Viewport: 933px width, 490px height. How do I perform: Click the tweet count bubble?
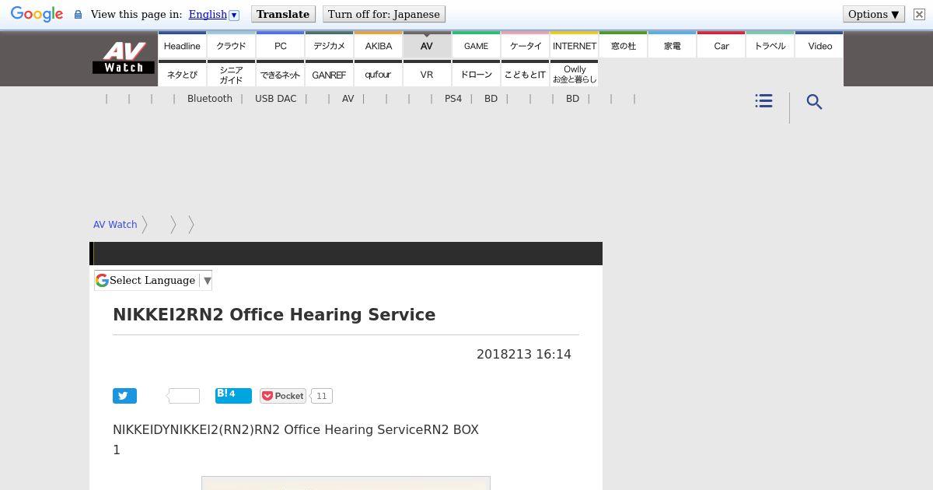(x=183, y=396)
